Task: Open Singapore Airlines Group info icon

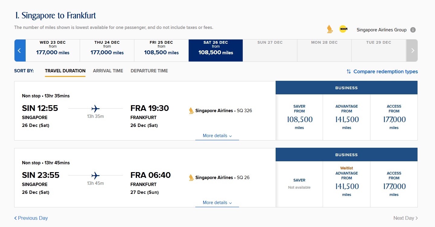Action: pyautogui.click(x=413, y=30)
